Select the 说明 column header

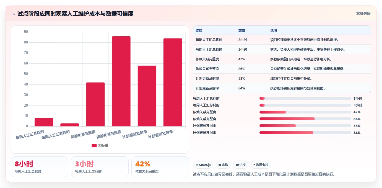[x=274, y=30]
